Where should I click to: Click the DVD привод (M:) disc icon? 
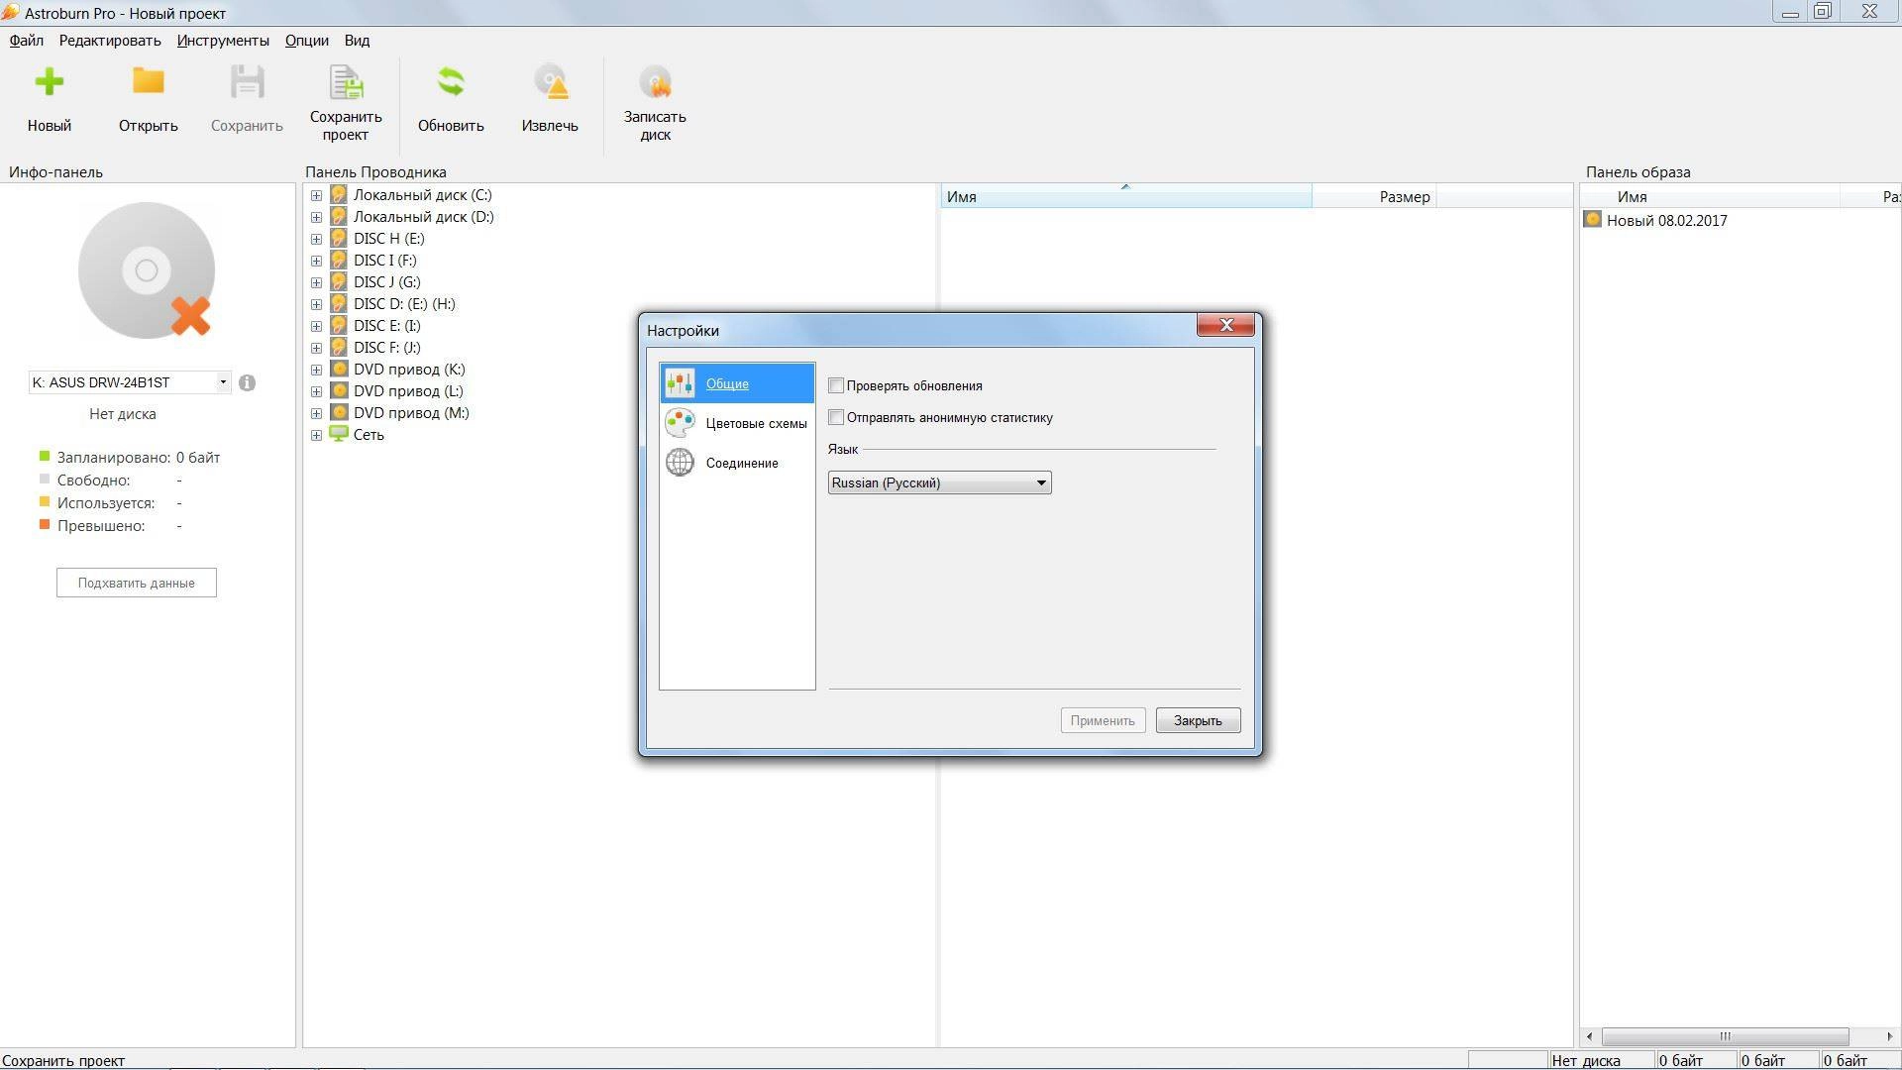pos(339,413)
